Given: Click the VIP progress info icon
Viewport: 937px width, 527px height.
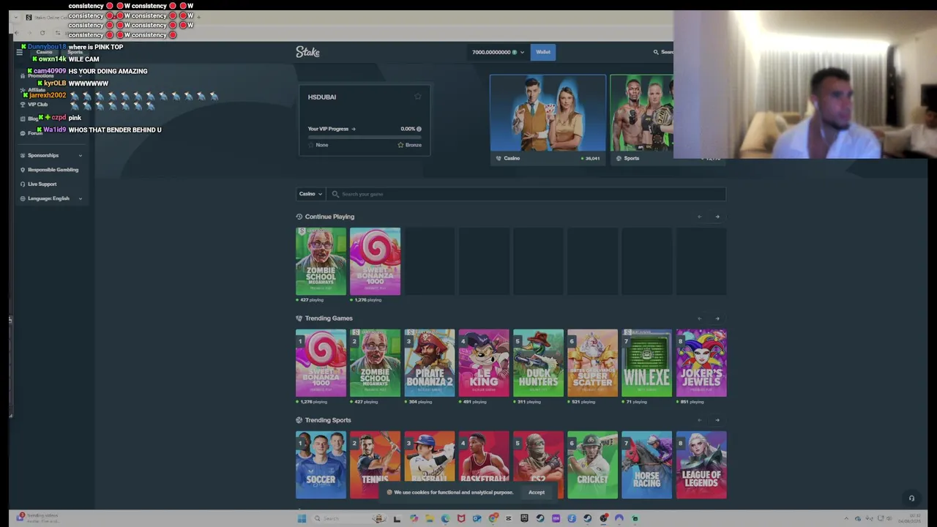Looking at the screenshot, I should click(419, 129).
